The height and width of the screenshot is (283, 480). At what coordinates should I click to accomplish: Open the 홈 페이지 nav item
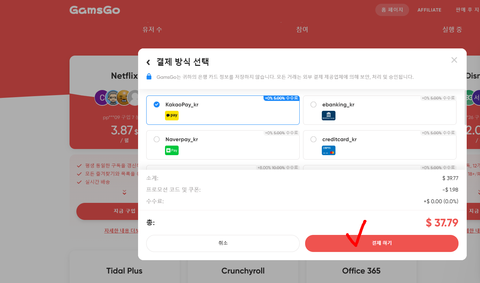coord(392,10)
